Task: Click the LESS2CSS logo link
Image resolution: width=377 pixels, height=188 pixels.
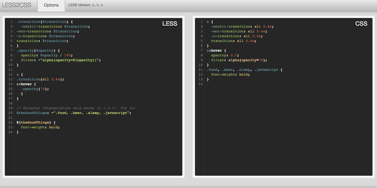Action: pos(17,5)
